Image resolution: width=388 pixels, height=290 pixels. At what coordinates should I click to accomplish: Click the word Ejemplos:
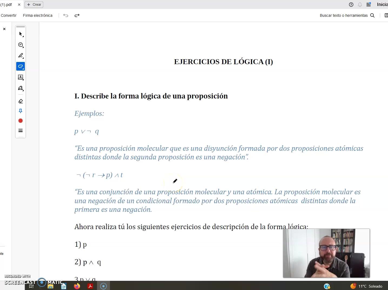pos(89,113)
